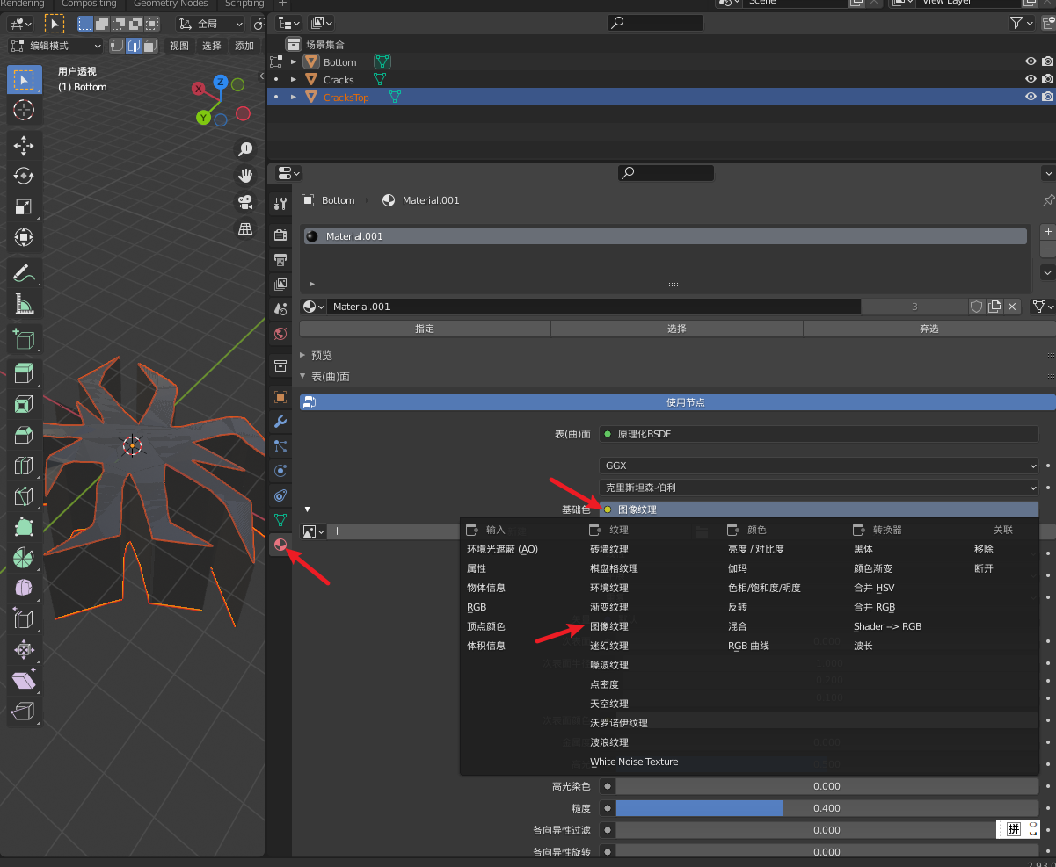Disable CracksTop in renders camera icon

pos(1047,97)
